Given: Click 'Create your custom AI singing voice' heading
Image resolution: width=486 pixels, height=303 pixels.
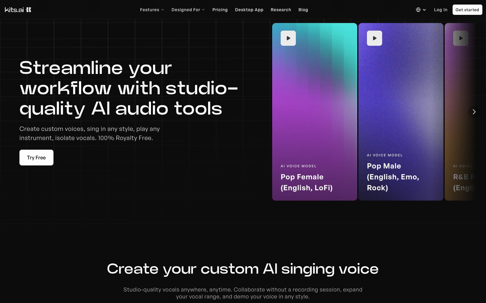Looking at the screenshot, I should 243,269.
